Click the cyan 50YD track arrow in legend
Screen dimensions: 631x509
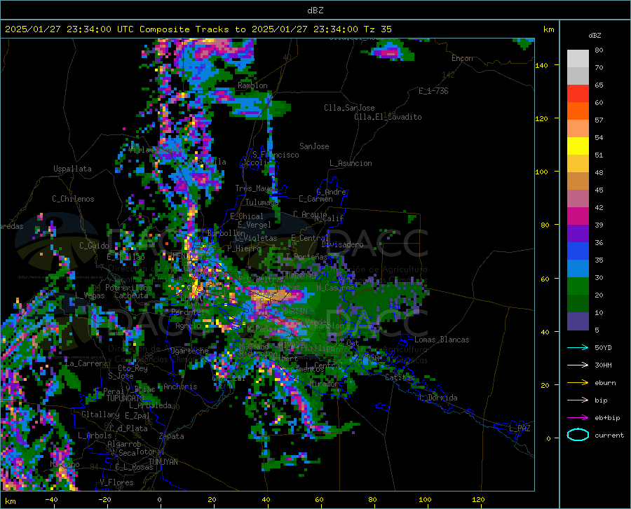pos(578,347)
